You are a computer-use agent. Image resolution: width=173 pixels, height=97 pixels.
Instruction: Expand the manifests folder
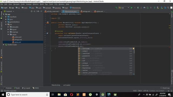6,17
